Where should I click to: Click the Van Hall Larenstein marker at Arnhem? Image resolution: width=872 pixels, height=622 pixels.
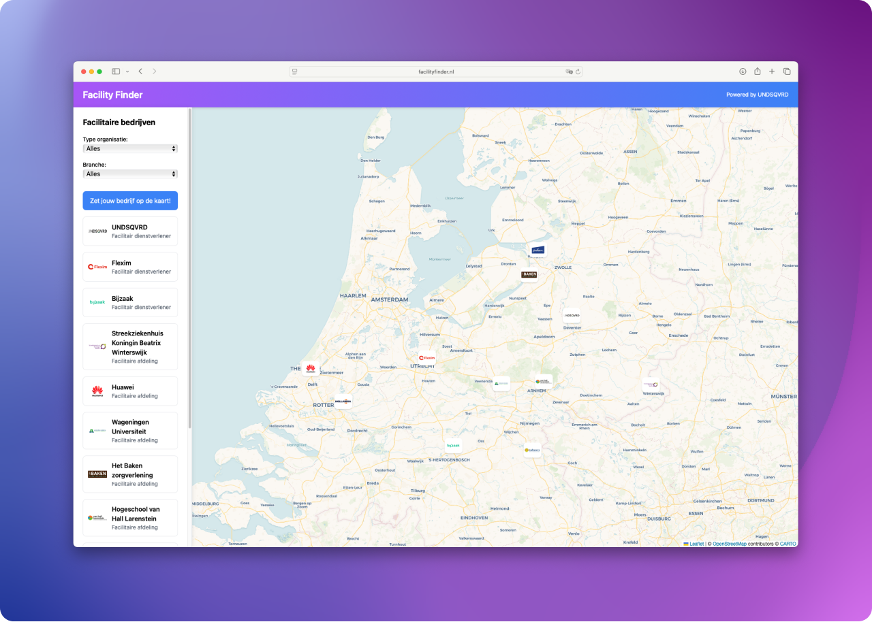(542, 382)
